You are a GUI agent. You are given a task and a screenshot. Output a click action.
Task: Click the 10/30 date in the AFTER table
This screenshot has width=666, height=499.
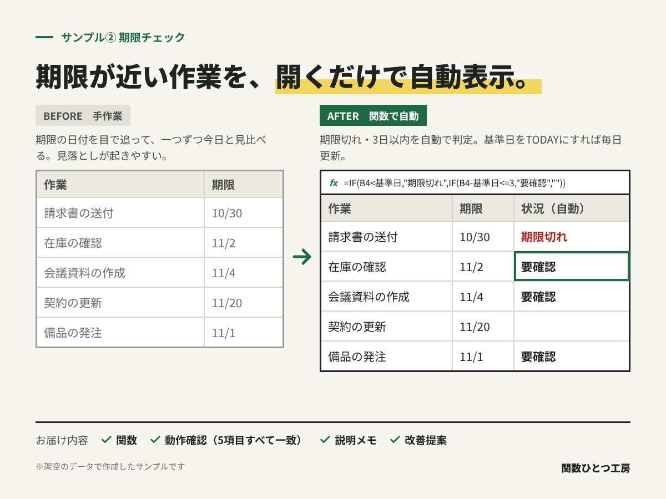point(475,237)
